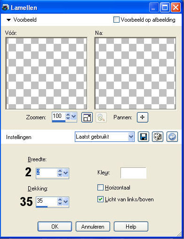Enable Voorbeeld op afbeelding checkbox

coord(116,20)
